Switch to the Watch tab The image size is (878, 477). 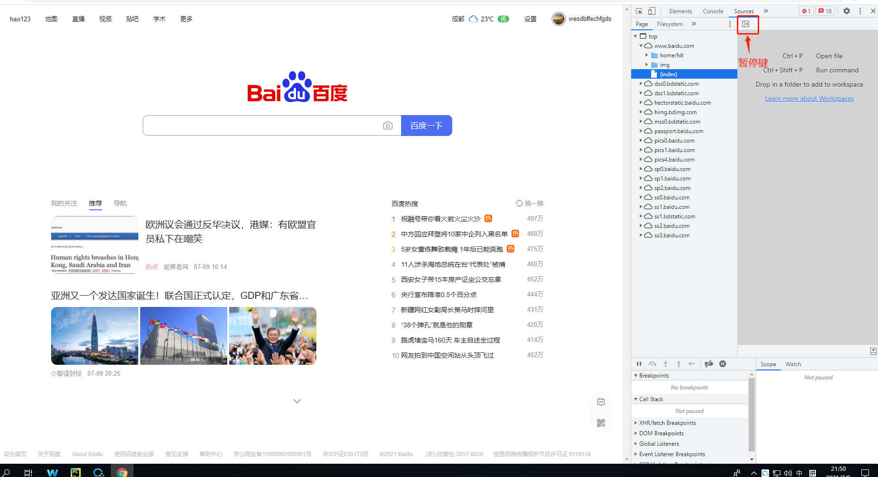[x=793, y=364]
